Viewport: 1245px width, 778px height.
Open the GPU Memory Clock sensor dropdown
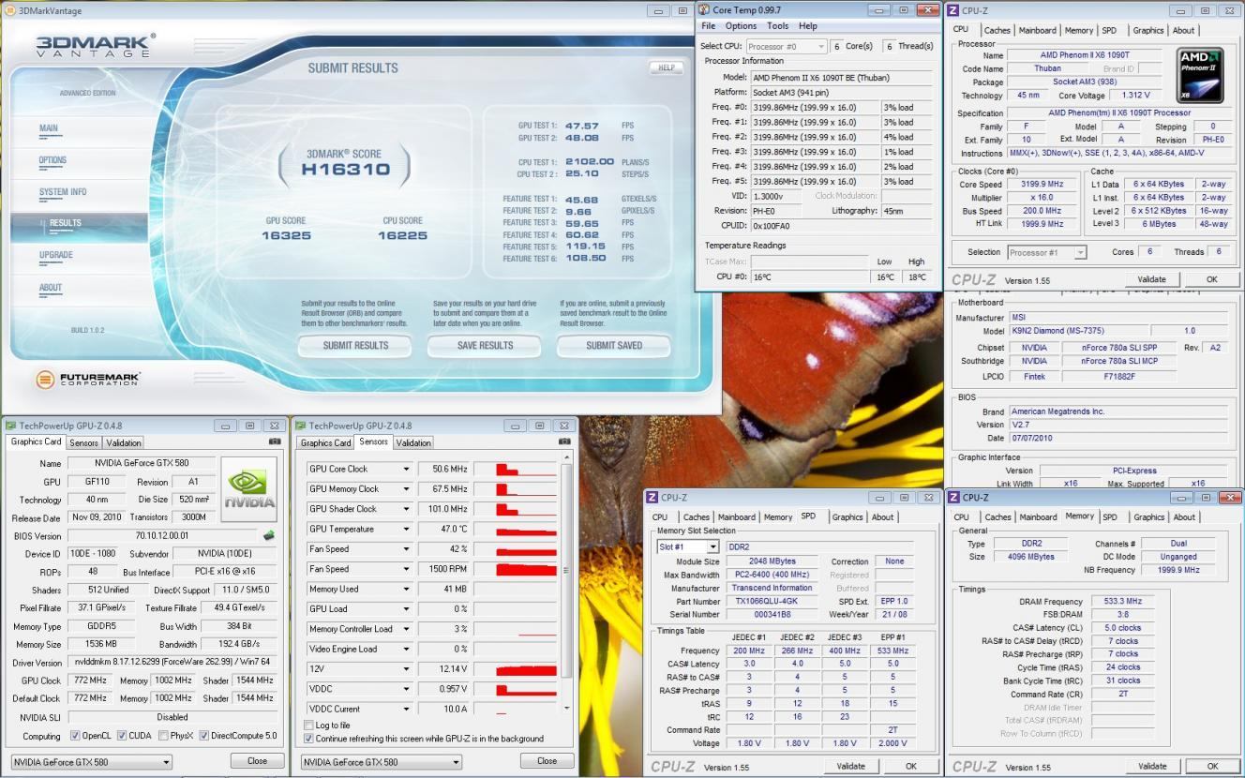coord(406,489)
